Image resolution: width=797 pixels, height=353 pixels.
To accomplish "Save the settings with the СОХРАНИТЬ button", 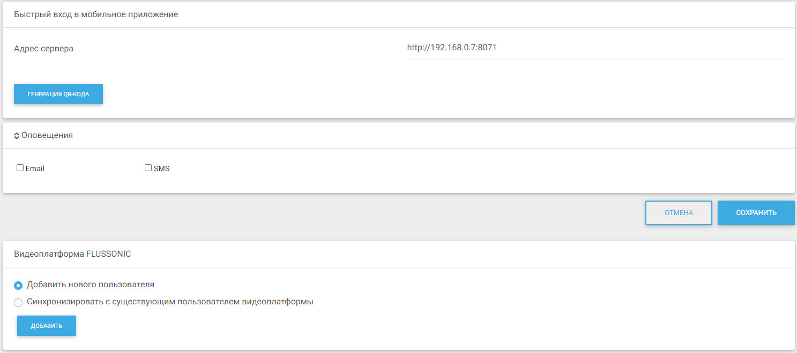I will point(756,213).
